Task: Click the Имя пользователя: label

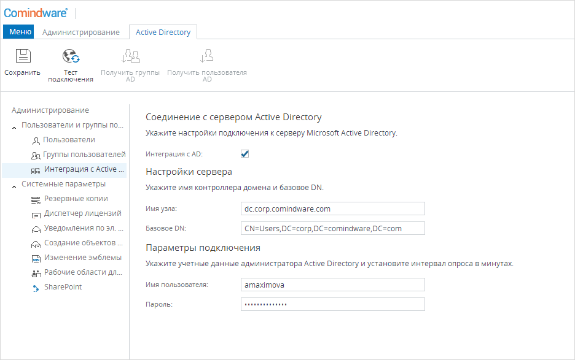Action: pos(177,285)
